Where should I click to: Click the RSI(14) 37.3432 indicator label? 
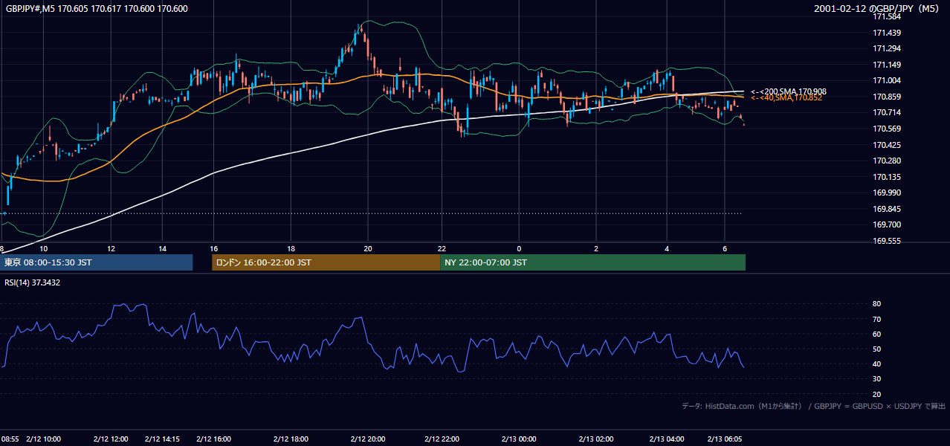[33, 282]
